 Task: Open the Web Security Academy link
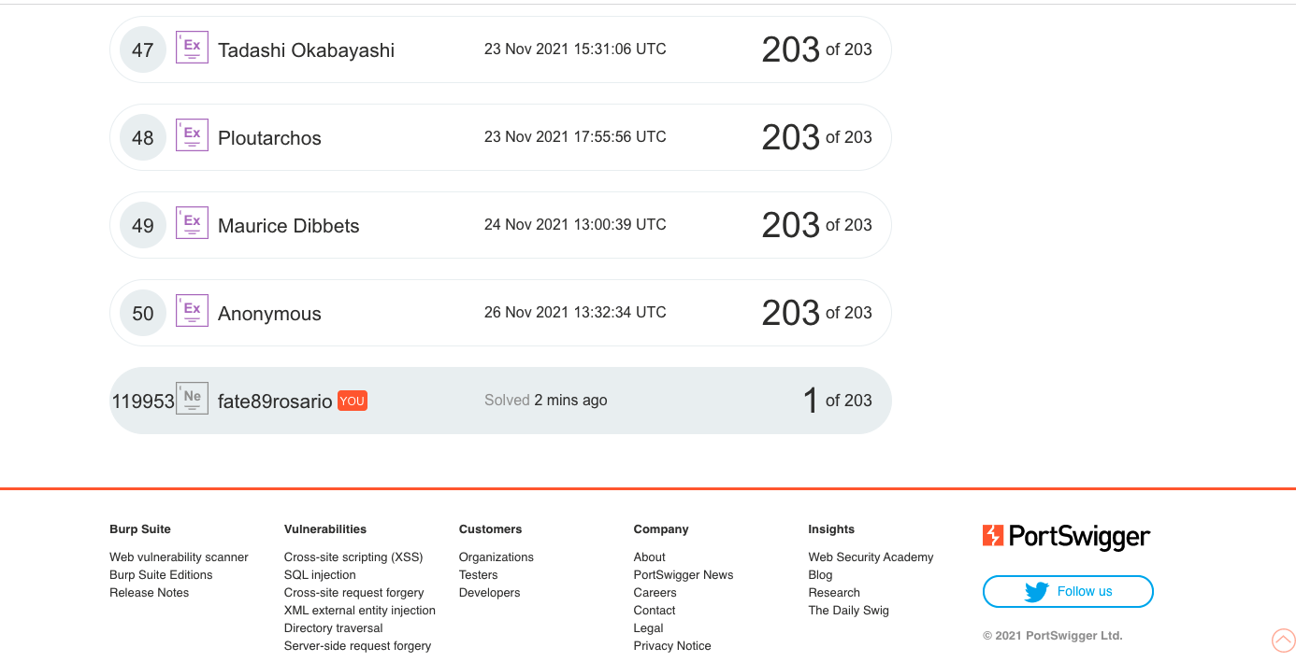[871, 557]
